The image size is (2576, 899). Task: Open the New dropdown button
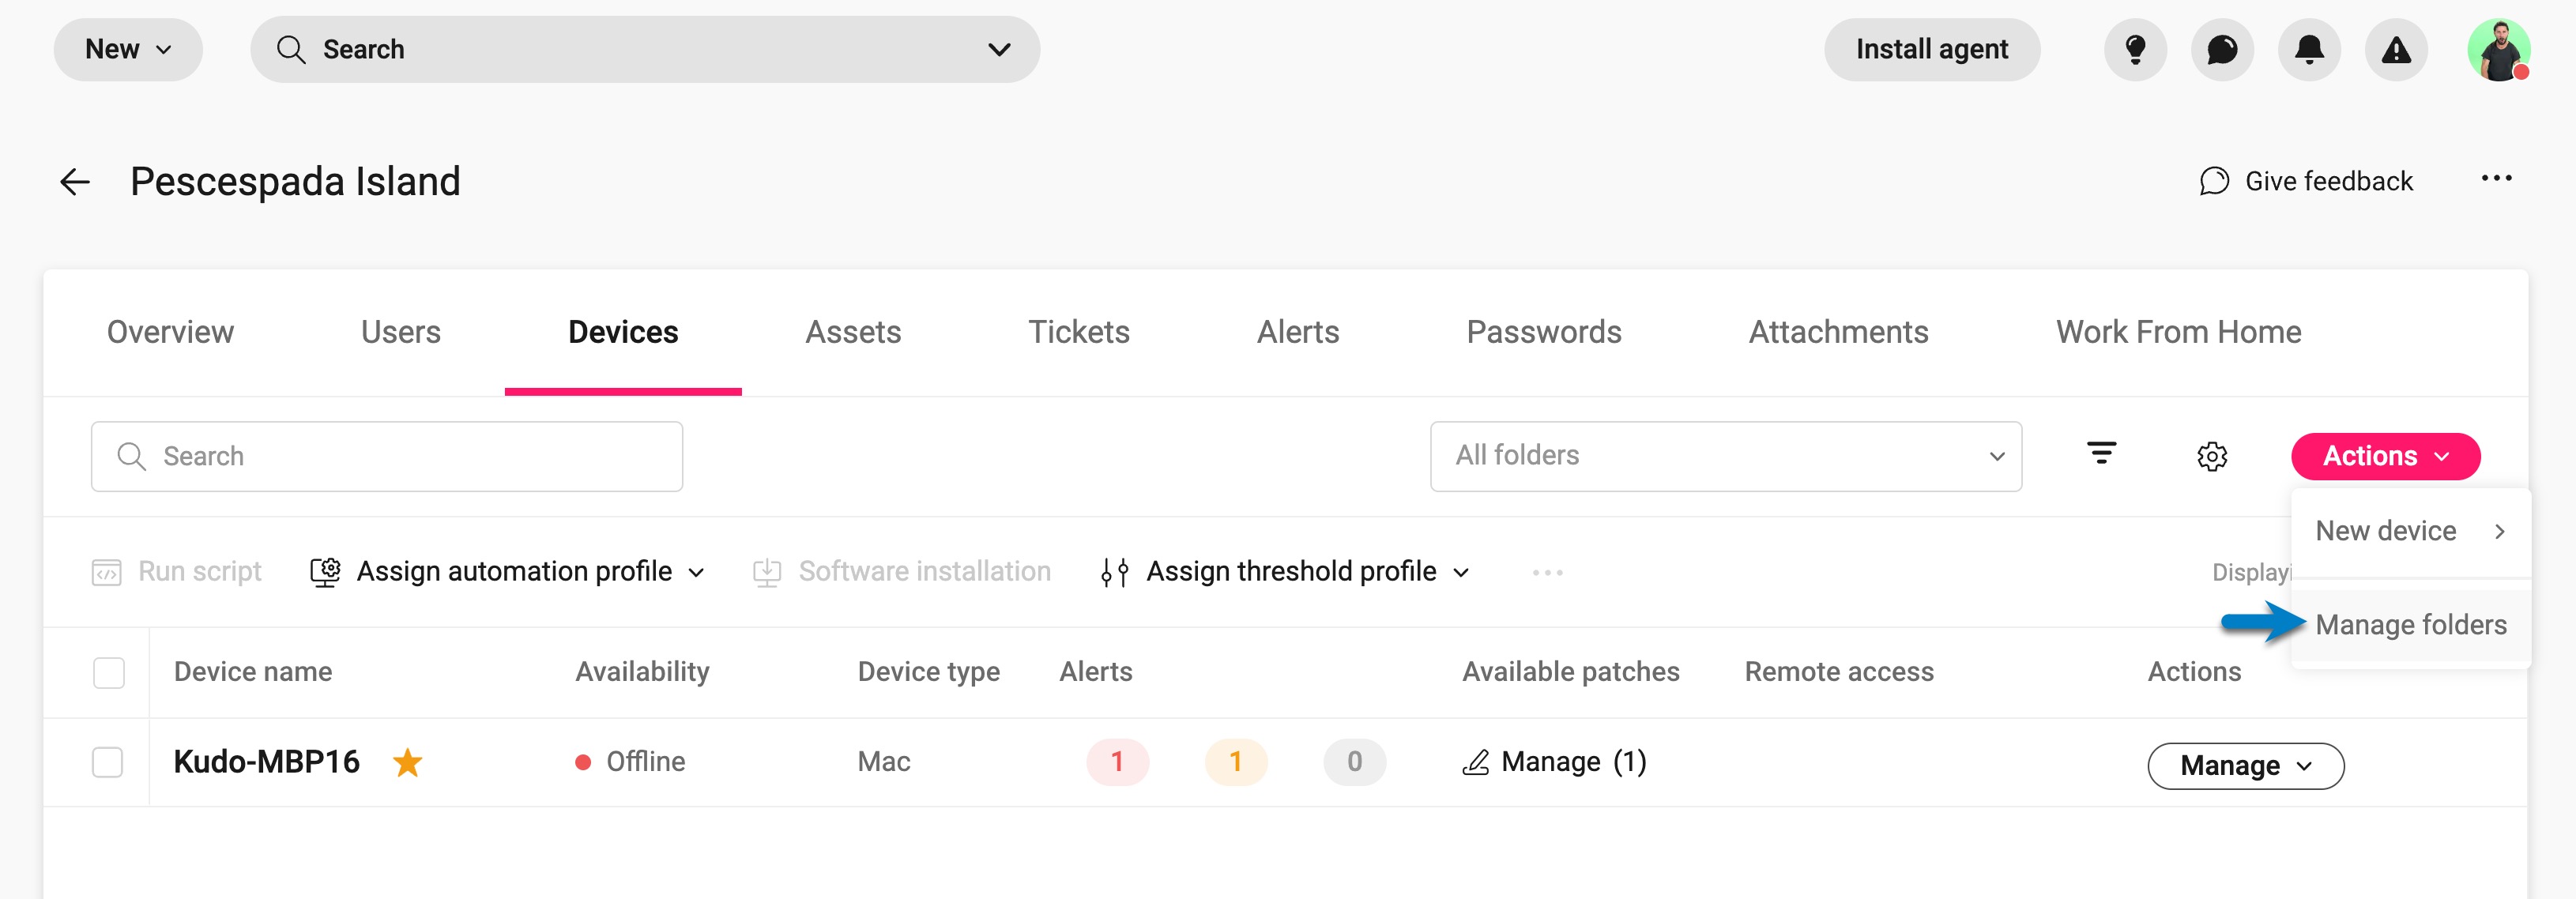point(128,49)
